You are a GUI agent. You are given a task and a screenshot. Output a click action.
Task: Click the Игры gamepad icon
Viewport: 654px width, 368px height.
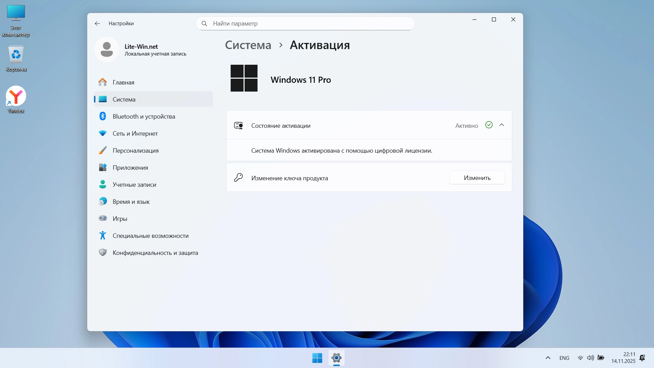click(103, 218)
